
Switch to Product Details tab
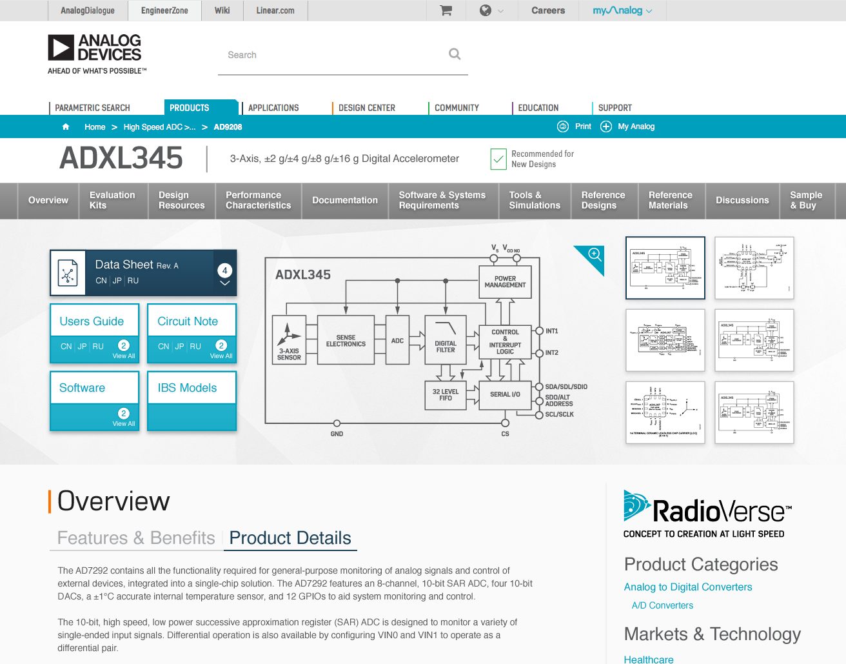click(290, 538)
